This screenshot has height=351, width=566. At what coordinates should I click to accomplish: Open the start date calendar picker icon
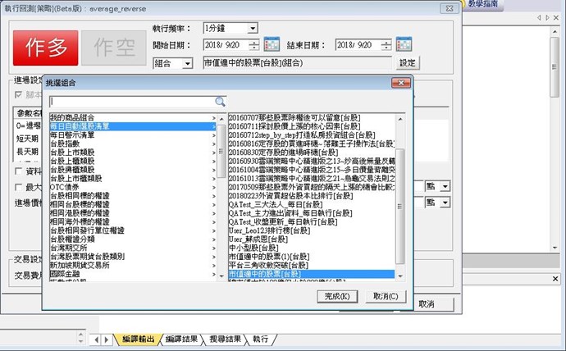pos(274,44)
